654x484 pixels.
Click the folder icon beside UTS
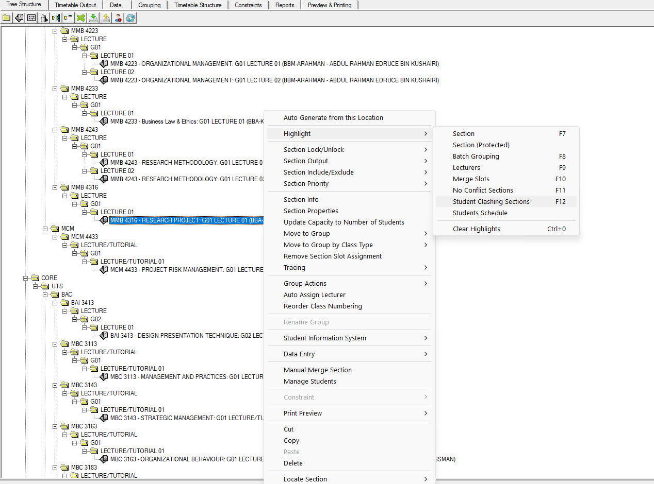coord(45,286)
